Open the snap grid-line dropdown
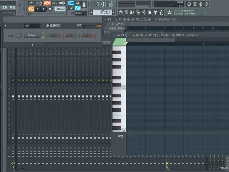The image size is (229, 172). pos(81,13)
